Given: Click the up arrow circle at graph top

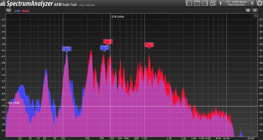Looking at the screenshot, I should click(x=255, y=16).
